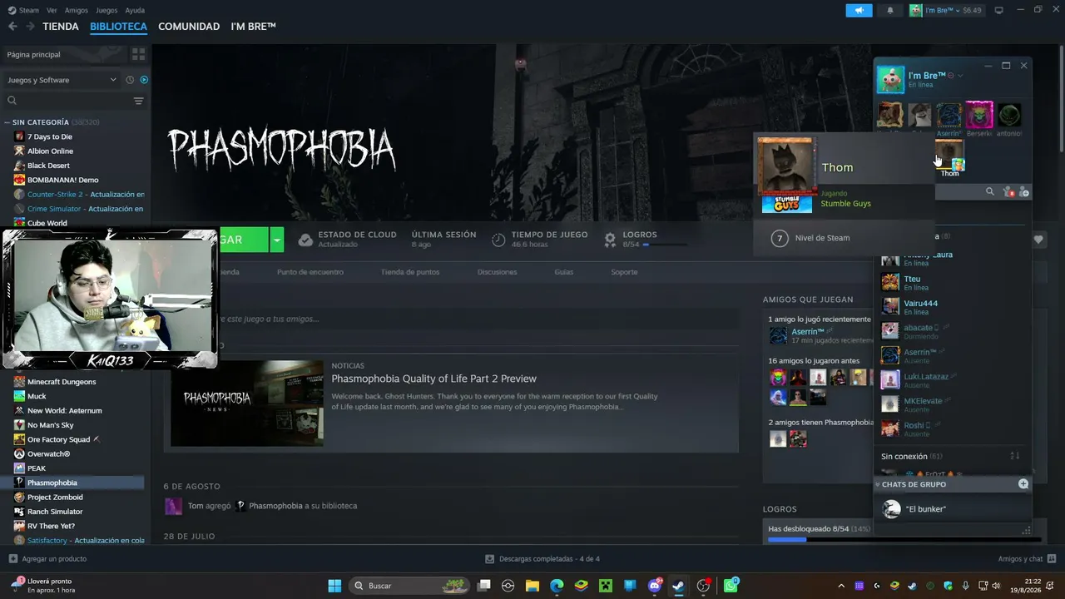Open the Amigos menu
The width and height of the screenshot is (1065, 599).
click(x=77, y=10)
